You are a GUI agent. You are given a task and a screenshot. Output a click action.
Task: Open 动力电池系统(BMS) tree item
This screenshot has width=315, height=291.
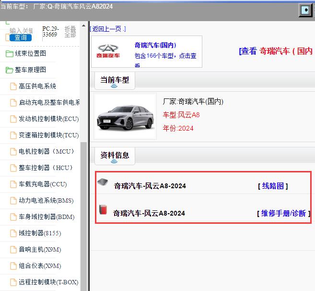46,200
